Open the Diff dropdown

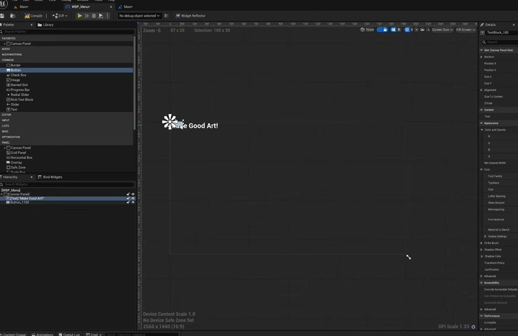click(60, 16)
